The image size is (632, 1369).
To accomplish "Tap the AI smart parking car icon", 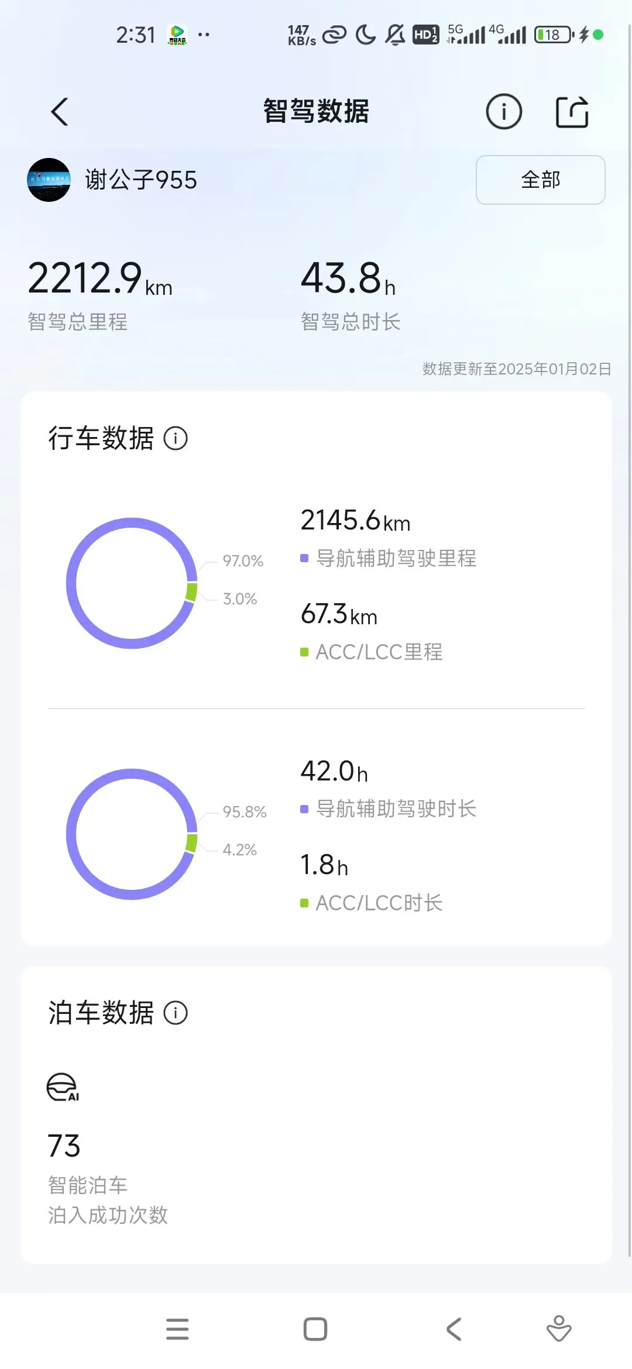I will click(63, 1088).
